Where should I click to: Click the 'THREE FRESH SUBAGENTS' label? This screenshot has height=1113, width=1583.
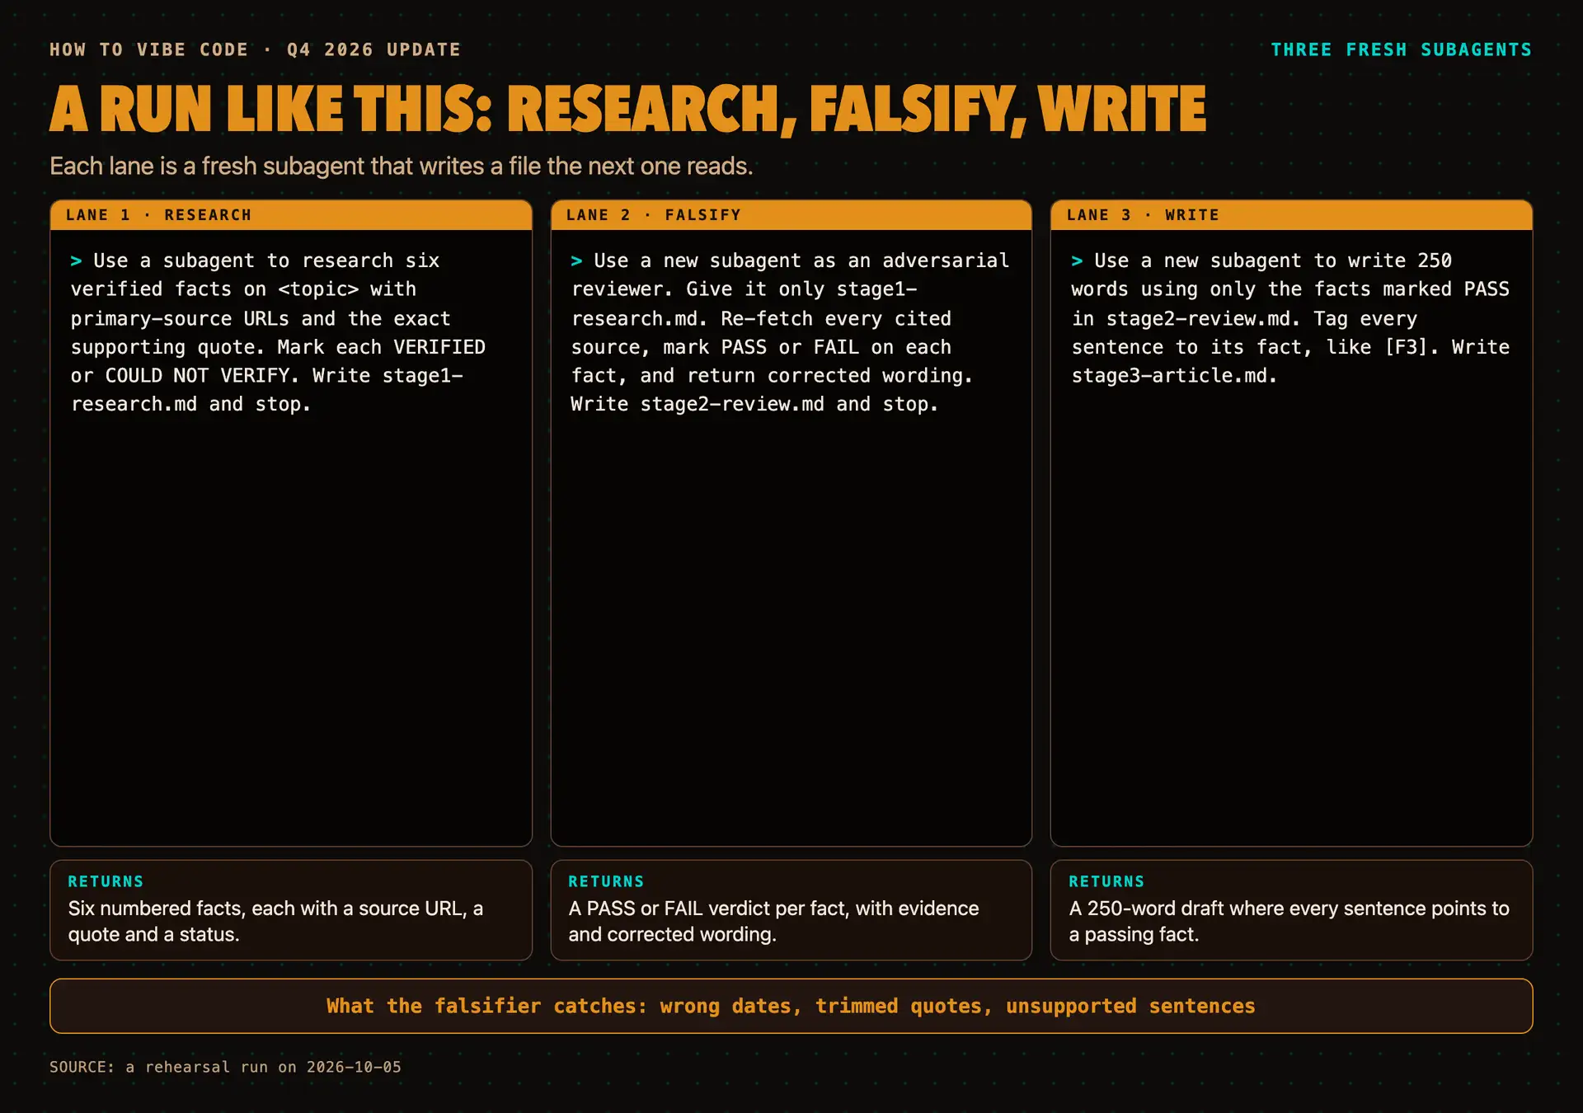pos(1402,49)
